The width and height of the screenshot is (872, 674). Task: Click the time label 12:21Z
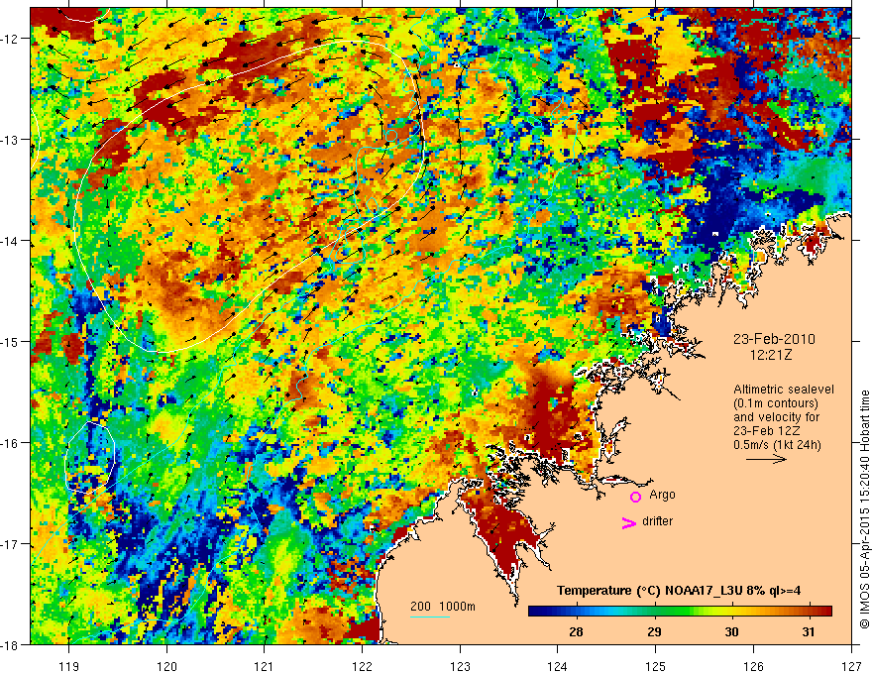(770, 355)
